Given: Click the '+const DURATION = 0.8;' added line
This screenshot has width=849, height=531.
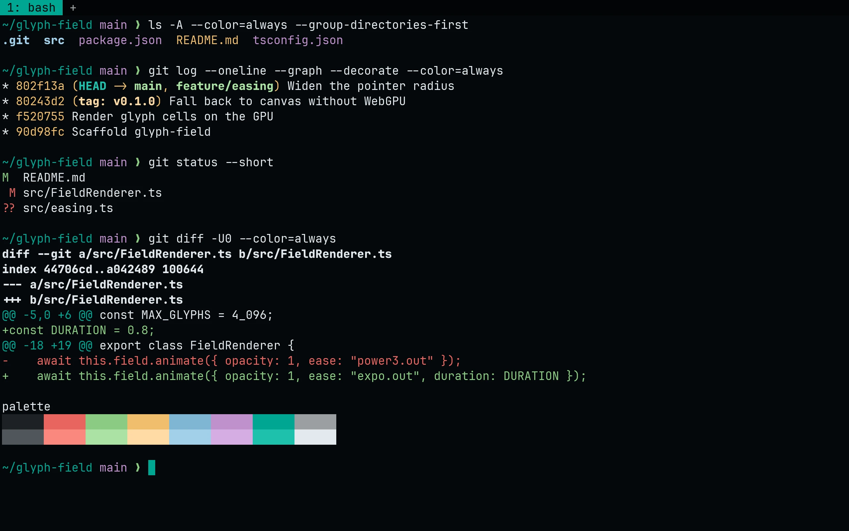Looking at the screenshot, I should click(78, 331).
